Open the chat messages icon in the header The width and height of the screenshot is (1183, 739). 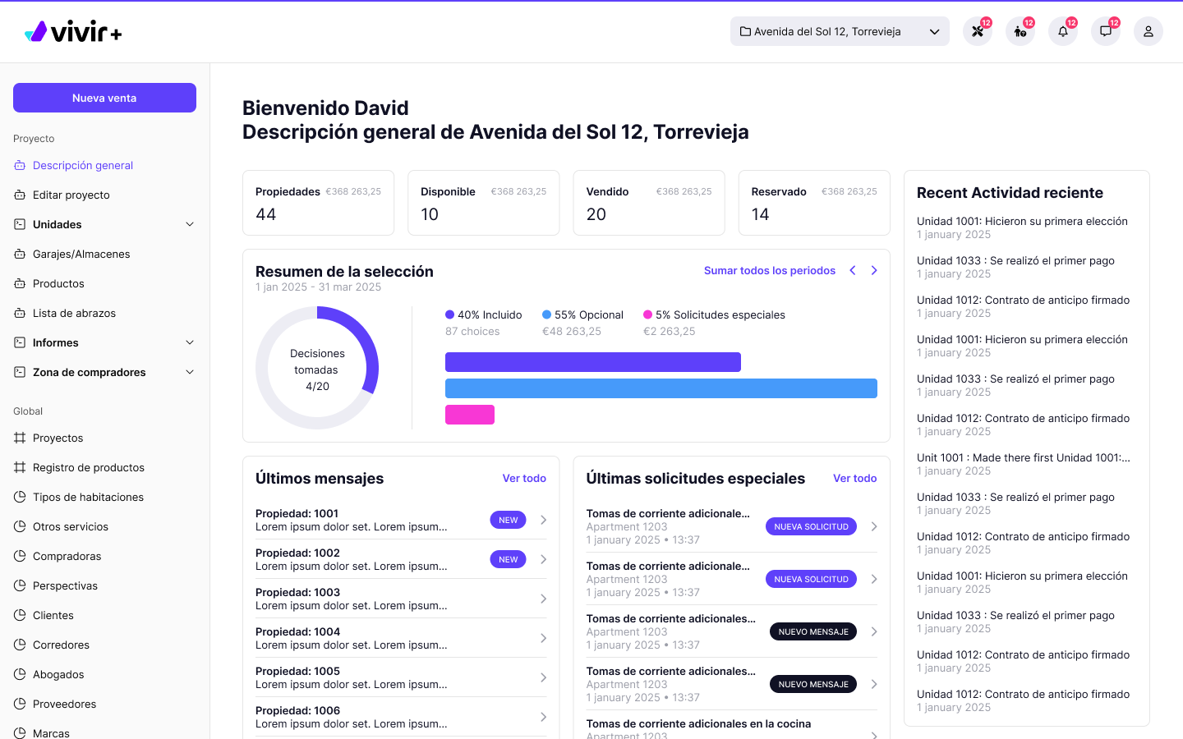click(1105, 32)
